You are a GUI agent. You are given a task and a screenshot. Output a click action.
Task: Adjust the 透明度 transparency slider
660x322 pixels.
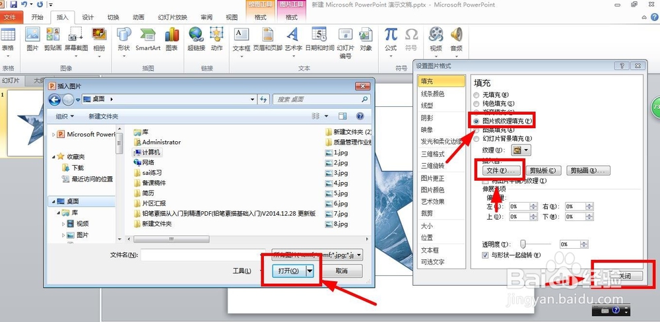pos(523,243)
